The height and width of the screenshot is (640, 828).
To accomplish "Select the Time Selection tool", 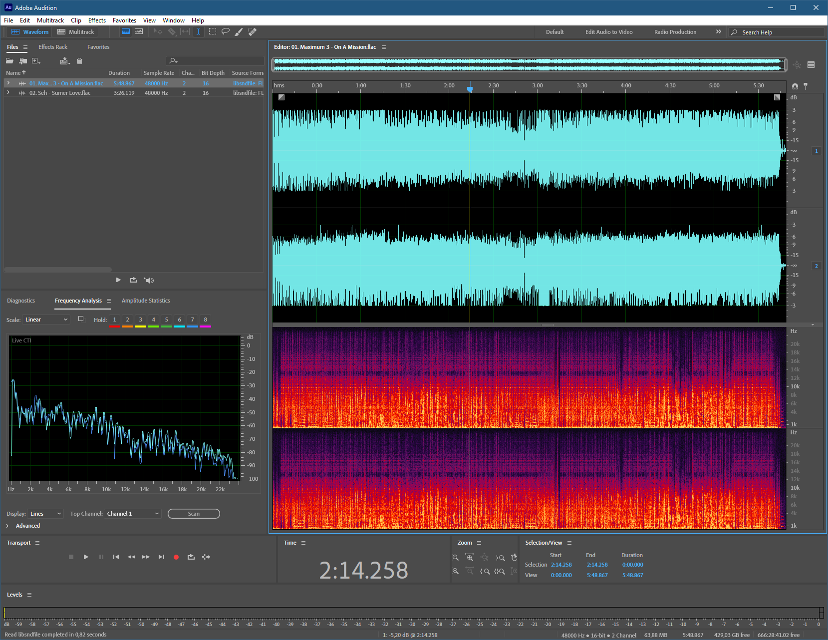I will pyautogui.click(x=198, y=31).
